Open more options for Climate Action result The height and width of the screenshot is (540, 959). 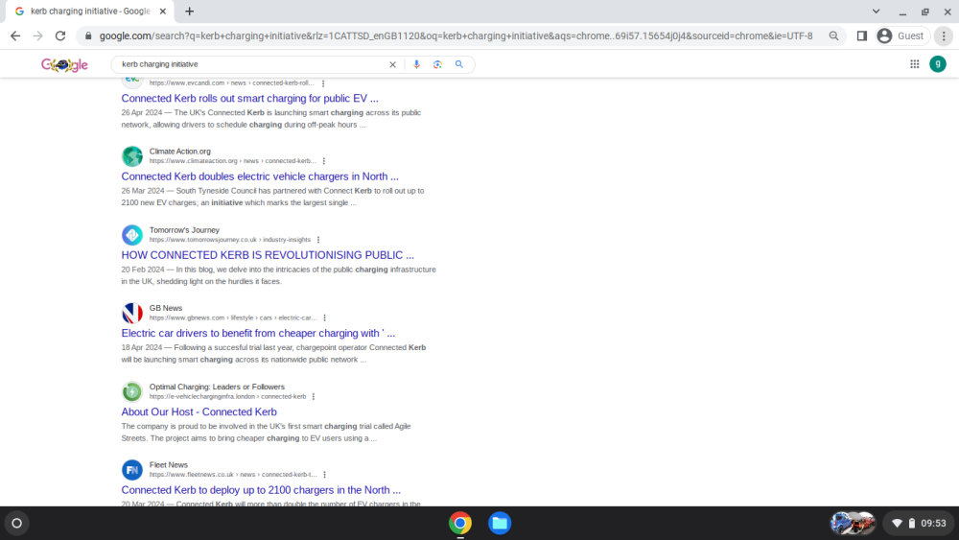coord(323,161)
